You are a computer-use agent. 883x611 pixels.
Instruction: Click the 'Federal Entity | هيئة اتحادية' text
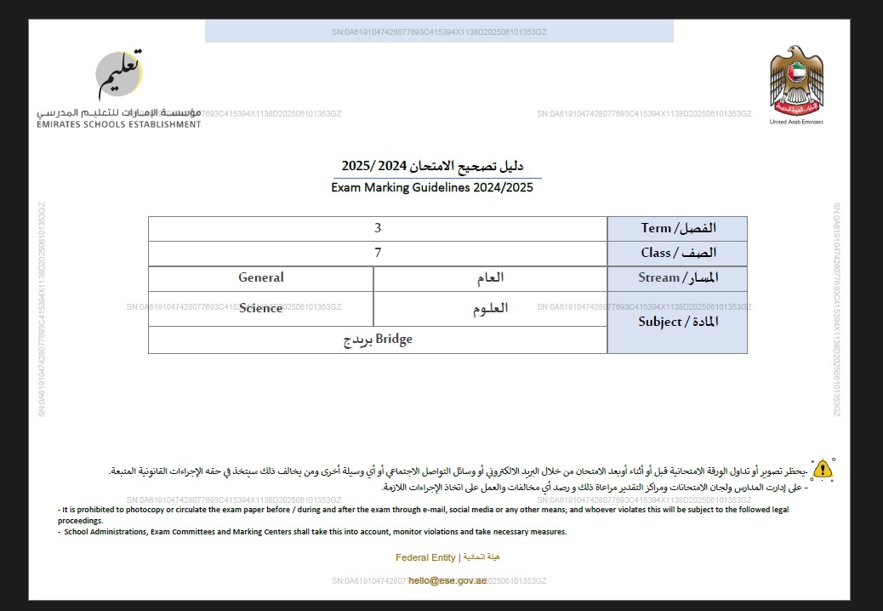pyautogui.click(x=447, y=557)
